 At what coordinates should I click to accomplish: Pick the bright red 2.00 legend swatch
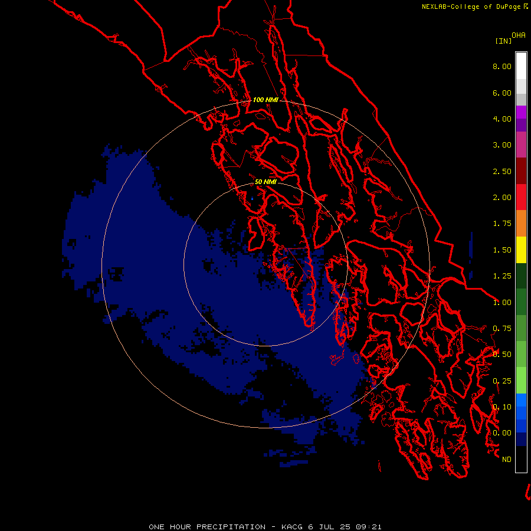coord(521,197)
